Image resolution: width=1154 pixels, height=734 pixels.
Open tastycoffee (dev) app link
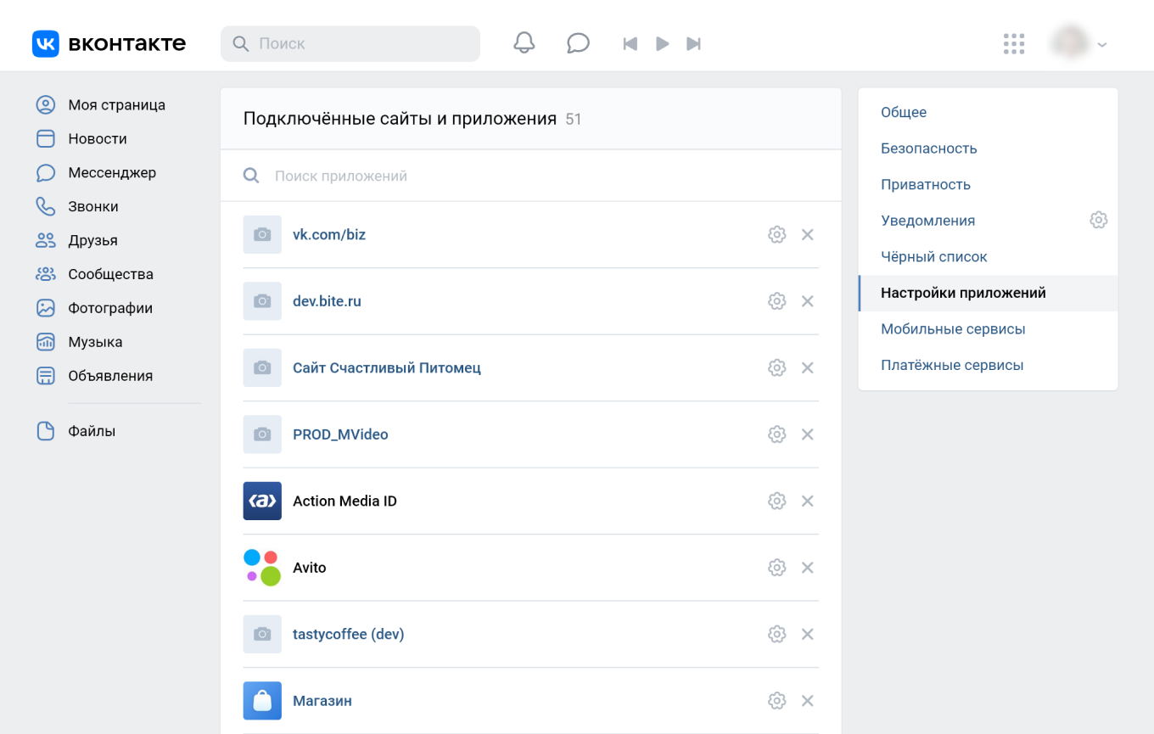tap(349, 635)
